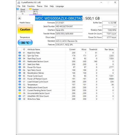Click the Buffer Size value >= 32 MB
This screenshot has height=135, width=135.
[110, 23]
